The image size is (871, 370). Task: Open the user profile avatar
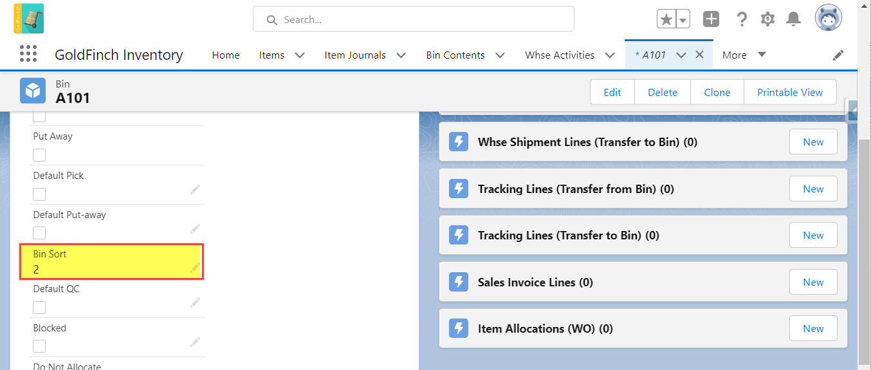click(828, 19)
